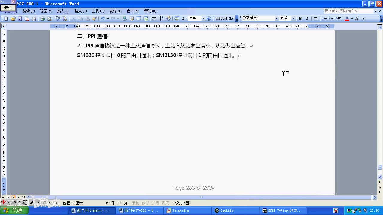Click the Format Painter brush

[x=94, y=19]
